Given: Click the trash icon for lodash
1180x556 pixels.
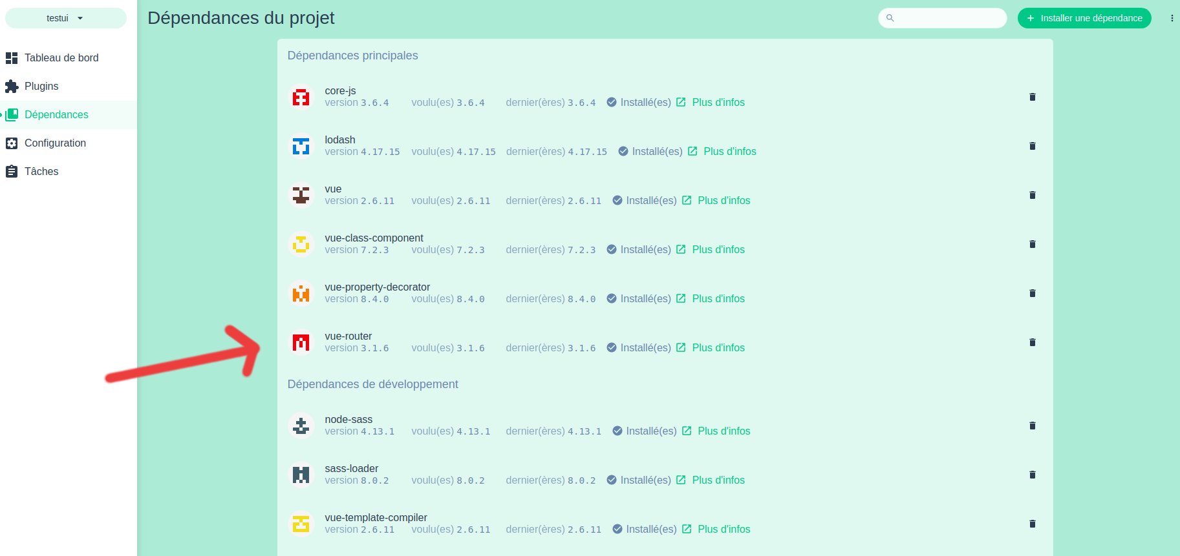Looking at the screenshot, I should click(1032, 146).
